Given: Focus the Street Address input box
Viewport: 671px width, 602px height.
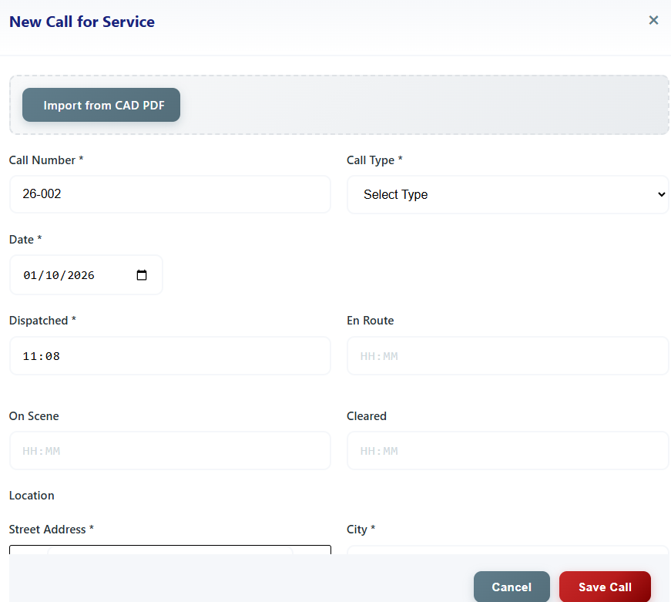Looking at the screenshot, I should (x=169, y=550).
